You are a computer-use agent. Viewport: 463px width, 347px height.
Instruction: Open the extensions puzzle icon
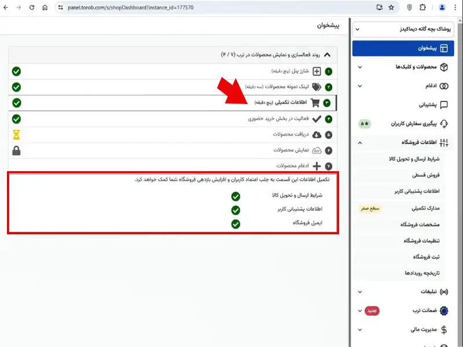(x=422, y=8)
